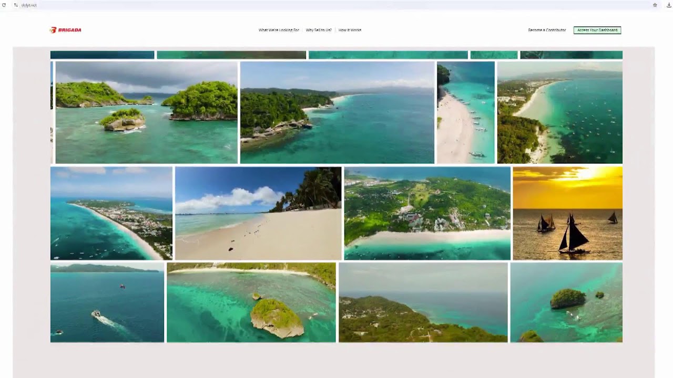Select the narrow white beach with boats photo

[x=466, y=112]
